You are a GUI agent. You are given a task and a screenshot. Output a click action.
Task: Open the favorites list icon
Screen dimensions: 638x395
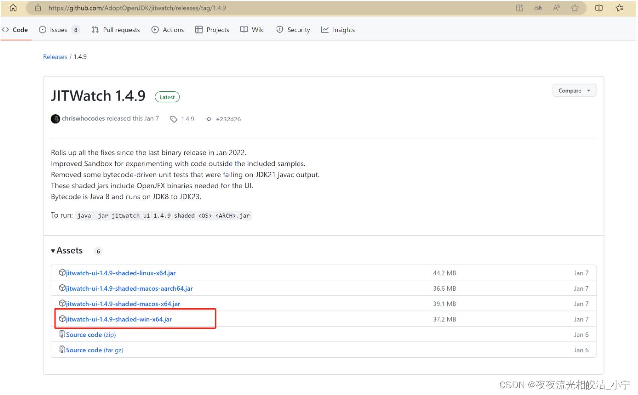click(620, 8)
